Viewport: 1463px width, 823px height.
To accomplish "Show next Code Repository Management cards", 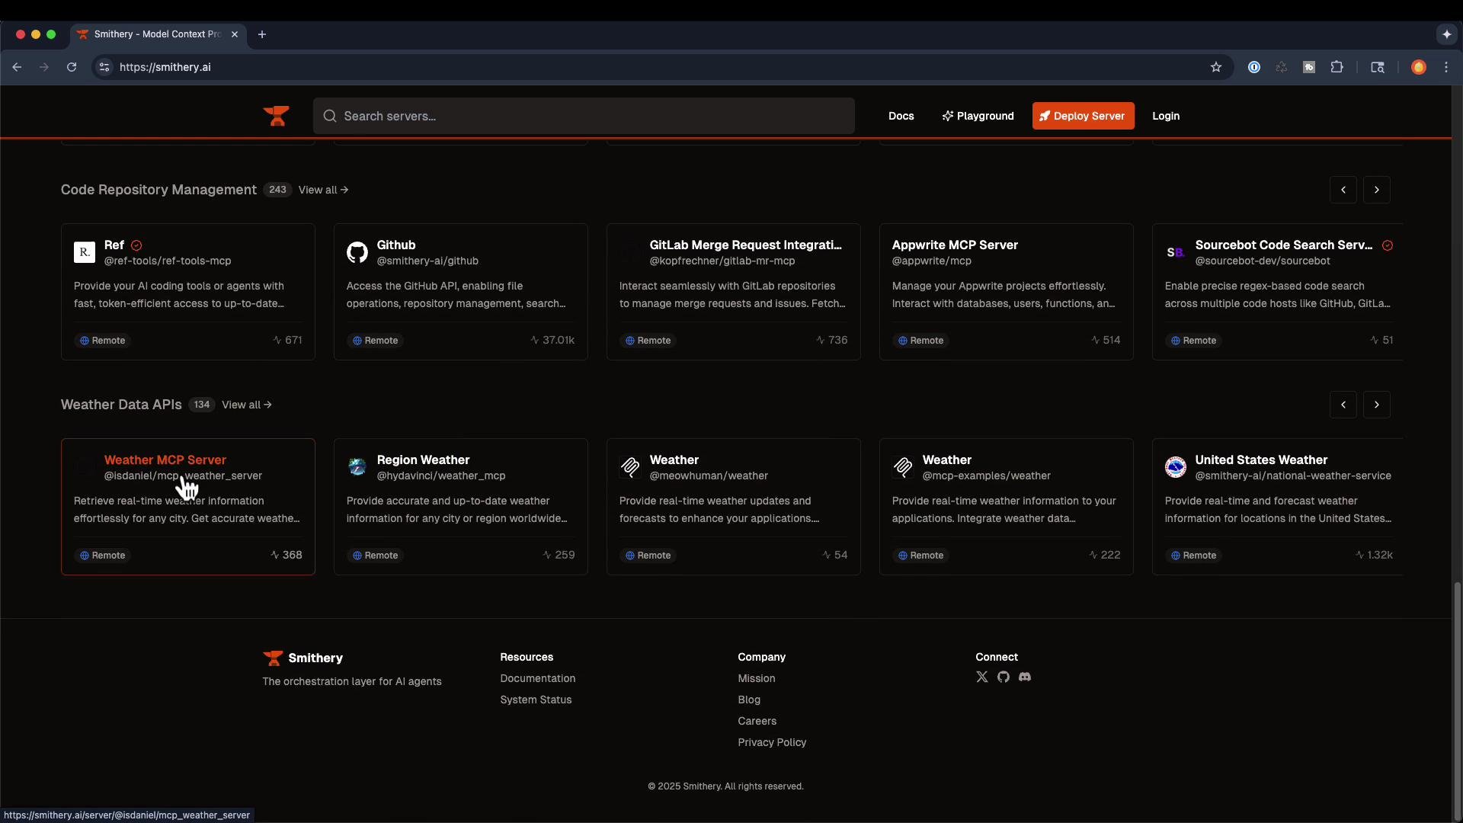I will 1377,190.
